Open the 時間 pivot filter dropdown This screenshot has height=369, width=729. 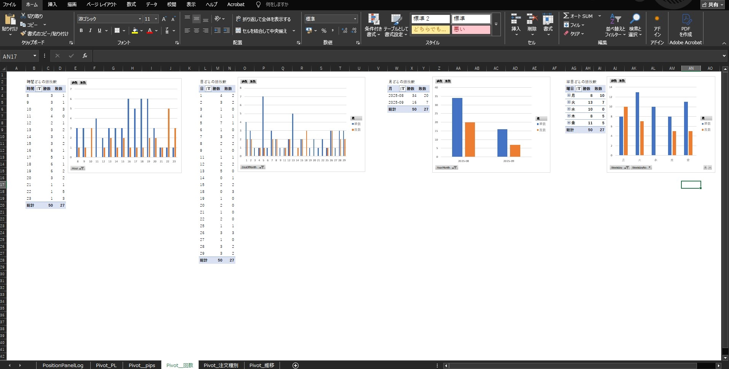click(39, 88)
